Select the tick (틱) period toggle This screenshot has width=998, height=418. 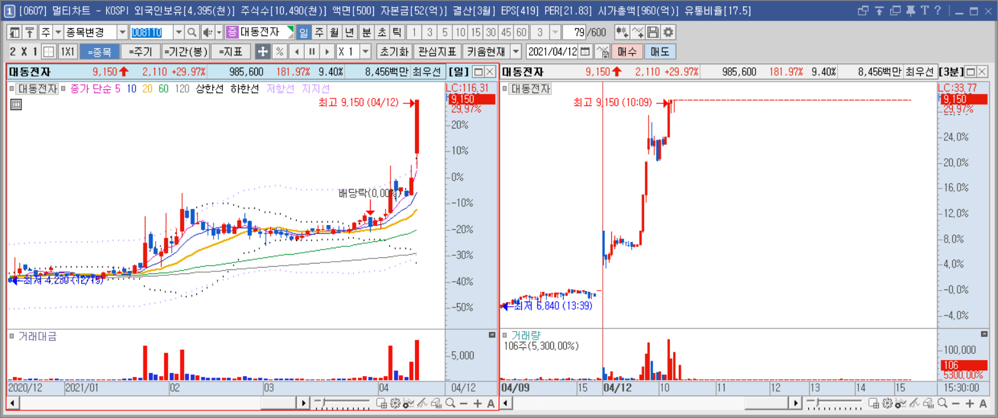tap(397, 32)
